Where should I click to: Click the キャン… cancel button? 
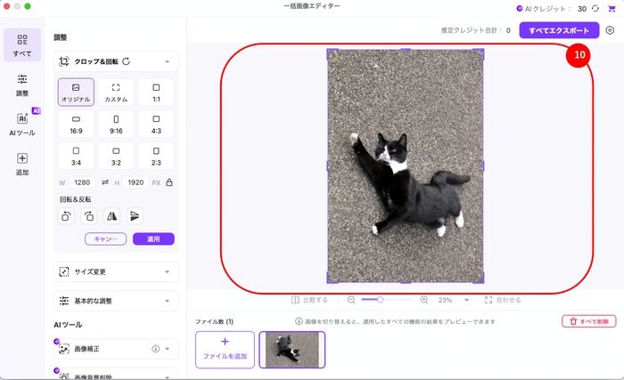(x=105, y=239)
